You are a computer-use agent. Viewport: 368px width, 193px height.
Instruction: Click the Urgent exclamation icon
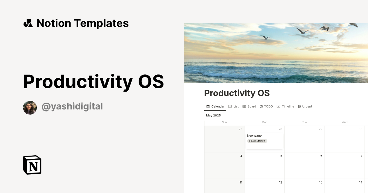(x=299, y=106)
